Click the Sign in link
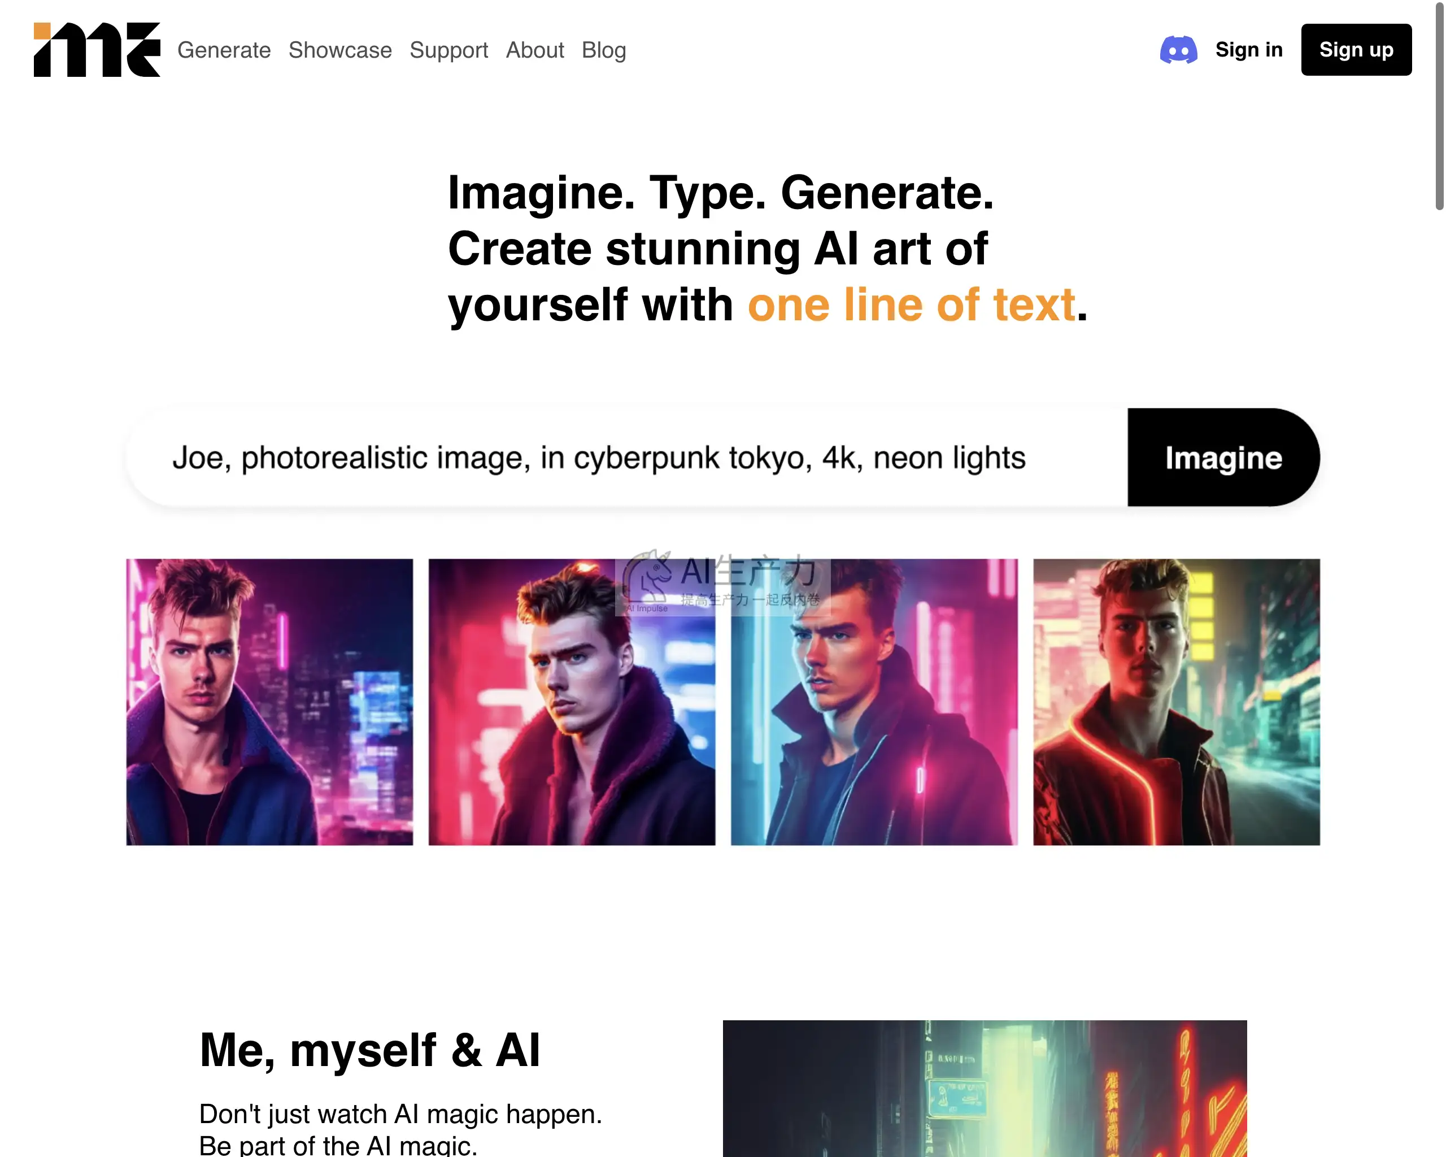 coord(1249,50)
